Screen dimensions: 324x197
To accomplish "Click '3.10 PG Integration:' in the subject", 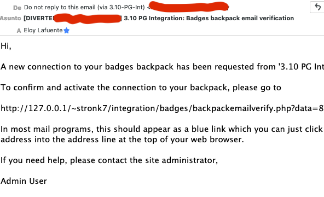I will coord(154,18).
